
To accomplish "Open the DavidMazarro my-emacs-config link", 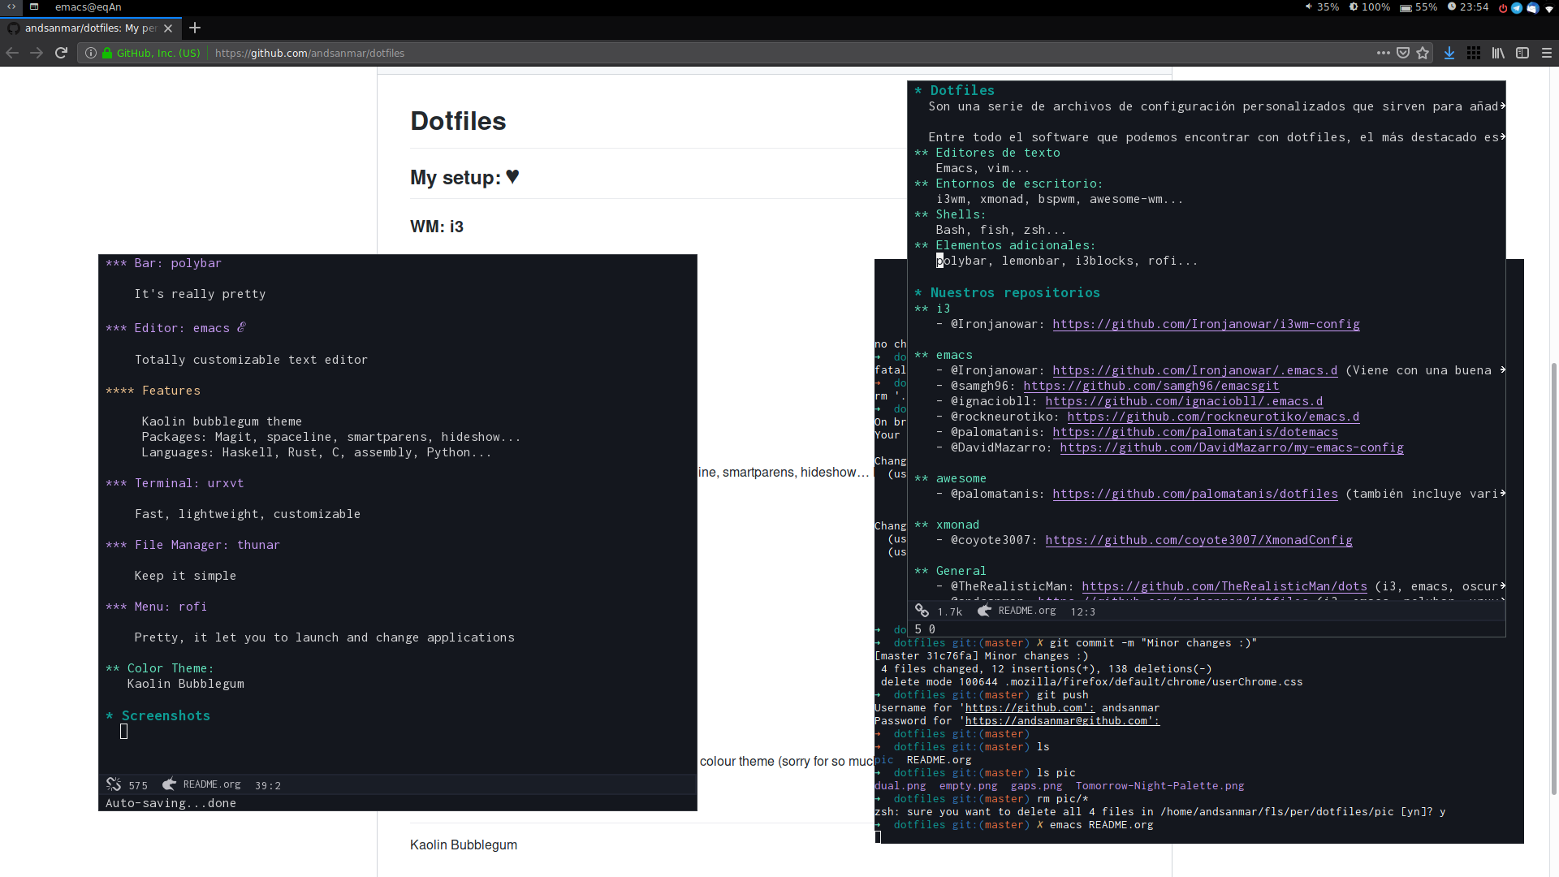I will 1232,447.
